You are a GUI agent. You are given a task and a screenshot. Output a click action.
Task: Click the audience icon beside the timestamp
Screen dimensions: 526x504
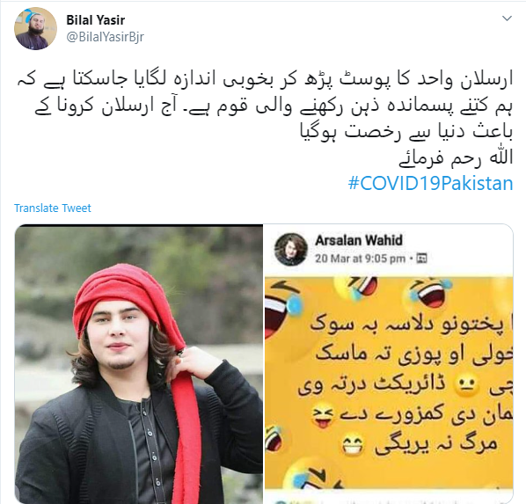[421, 259]
